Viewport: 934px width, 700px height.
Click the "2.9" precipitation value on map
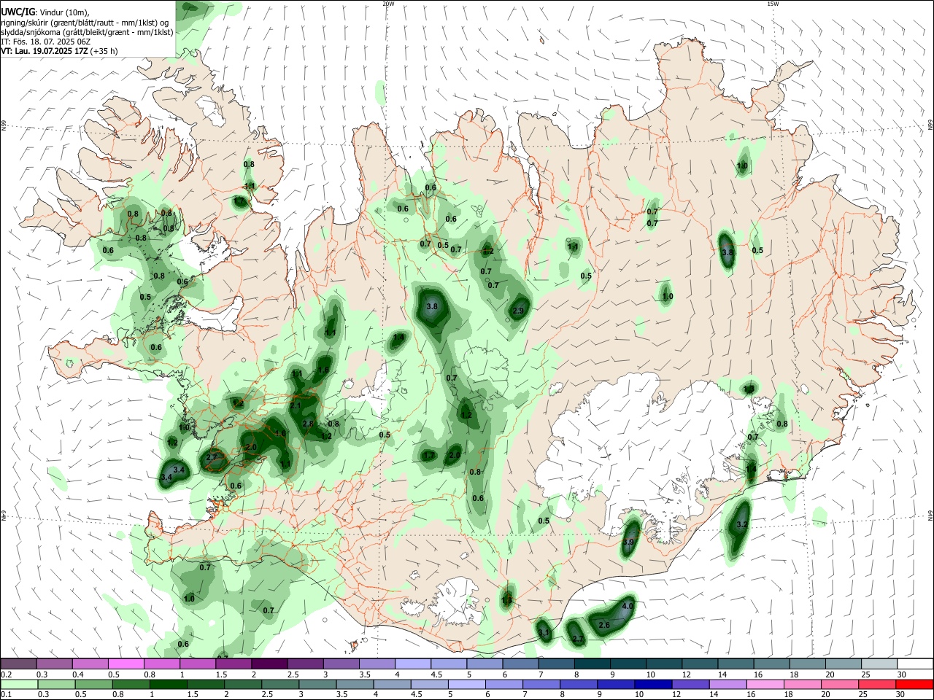coord(519,311)
